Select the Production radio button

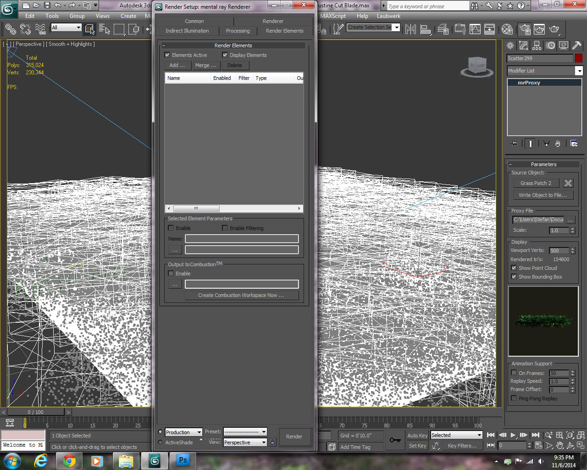(x=160, y=432)
